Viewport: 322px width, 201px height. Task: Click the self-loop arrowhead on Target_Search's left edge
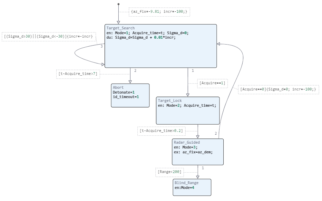103,64
